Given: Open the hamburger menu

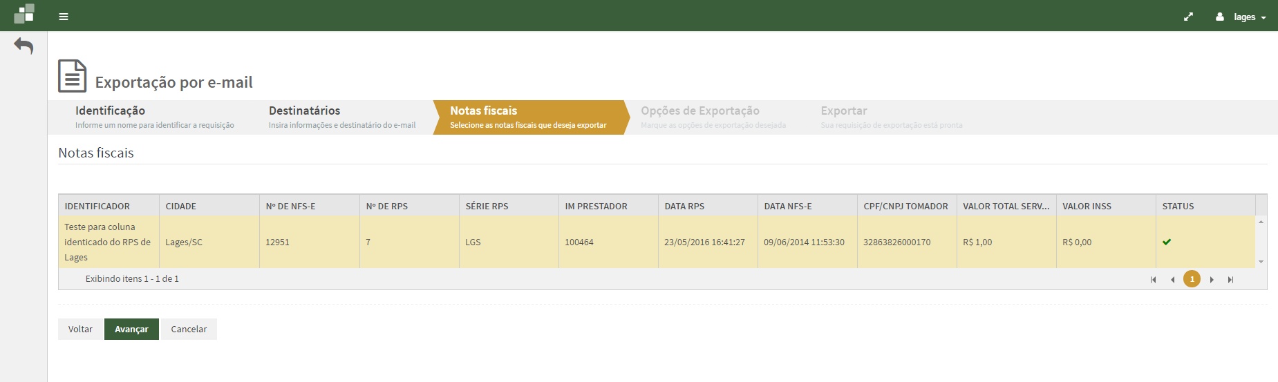Looking at the screenshot, I should 64,17.
